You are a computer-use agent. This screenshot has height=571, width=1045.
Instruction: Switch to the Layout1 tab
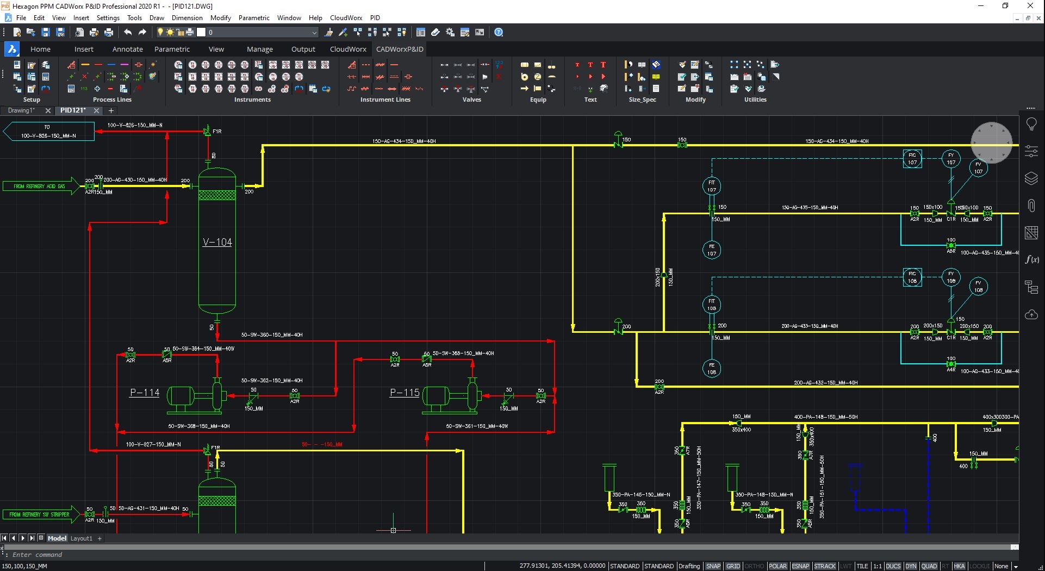point(82,538)
